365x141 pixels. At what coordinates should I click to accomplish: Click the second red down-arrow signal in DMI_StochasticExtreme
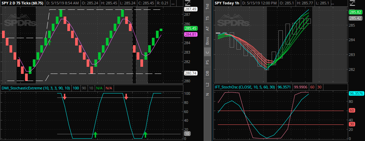click(126, 97)
